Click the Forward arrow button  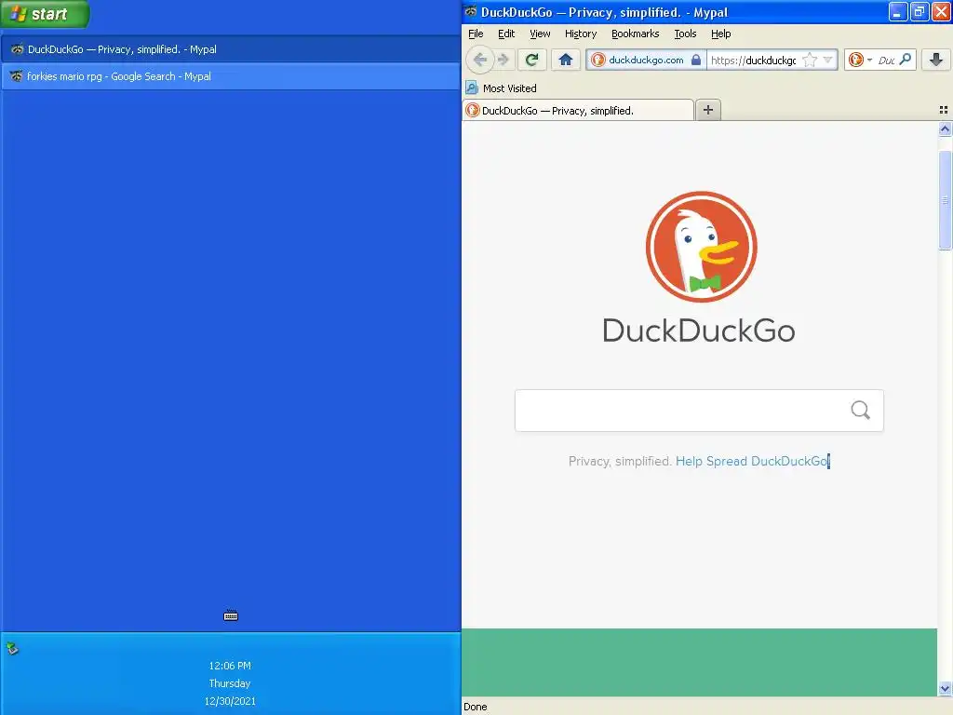pyautogui.click(x=503, y=60)
